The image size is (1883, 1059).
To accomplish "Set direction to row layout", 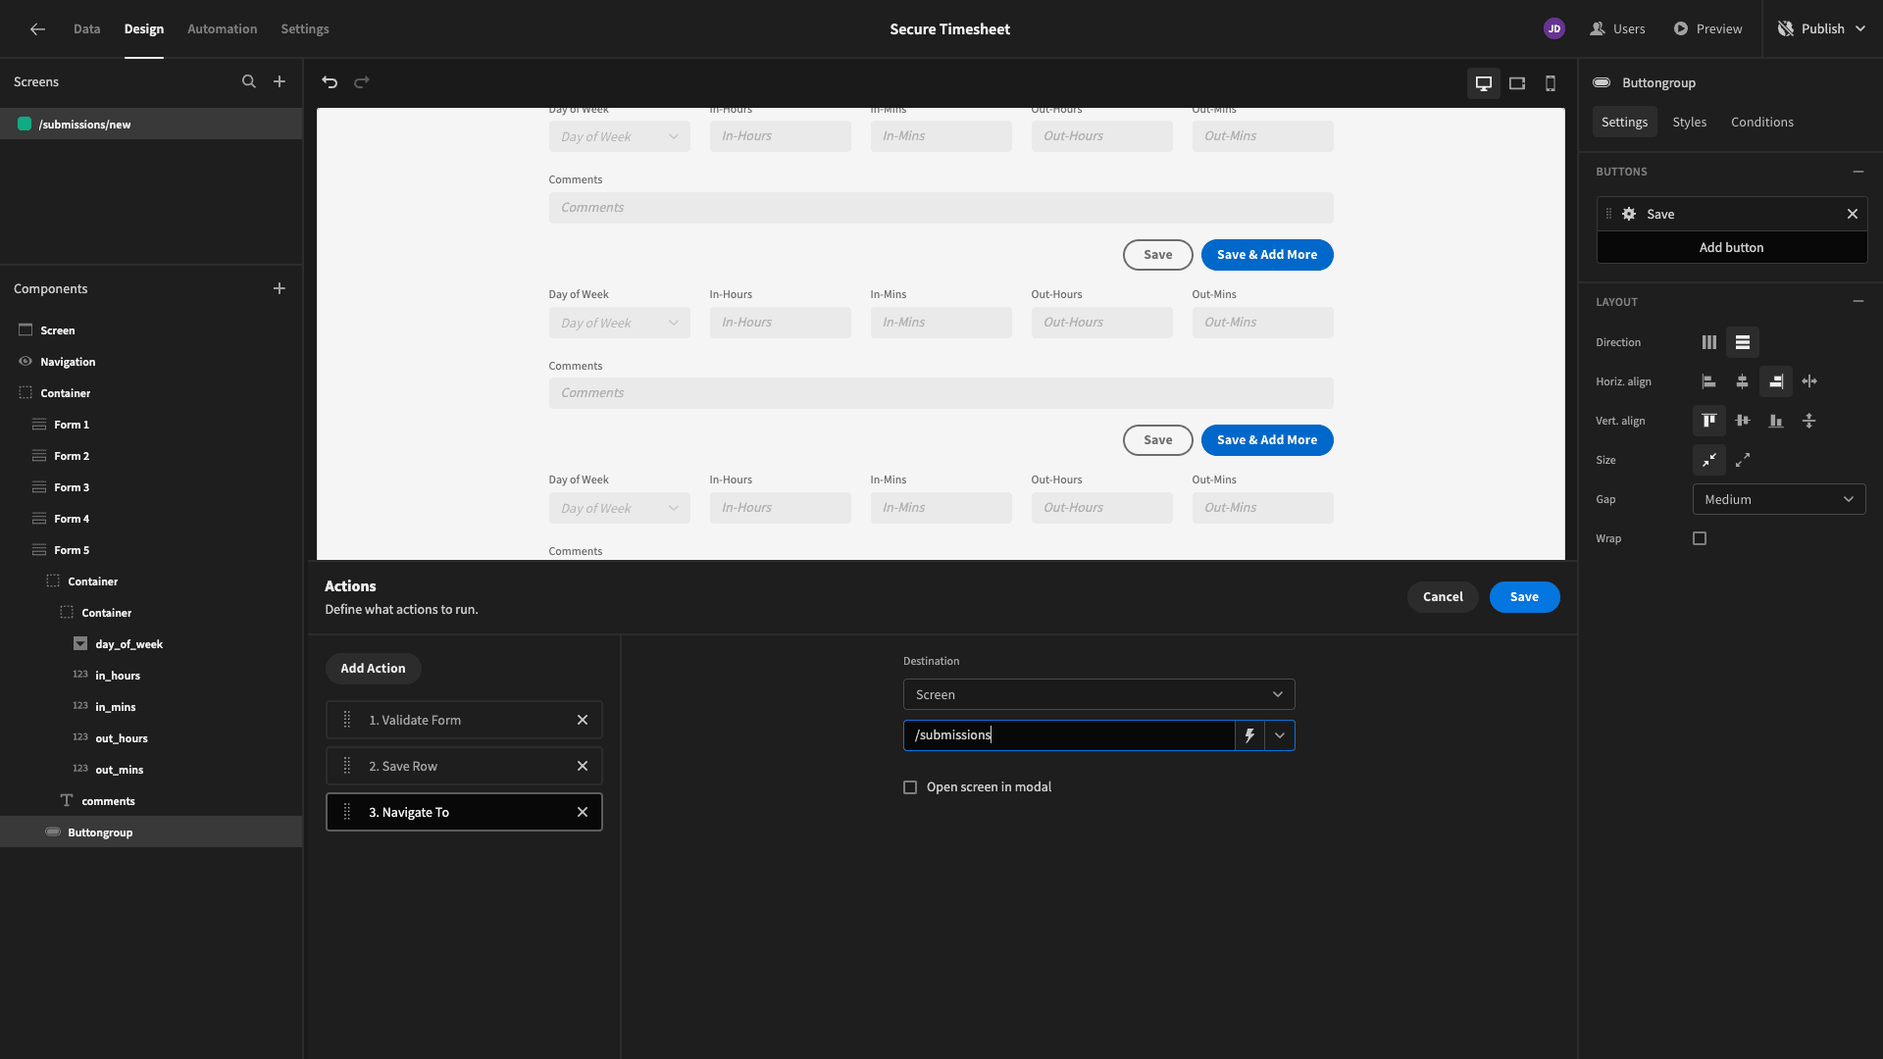I will click(x=1743, y=342).
